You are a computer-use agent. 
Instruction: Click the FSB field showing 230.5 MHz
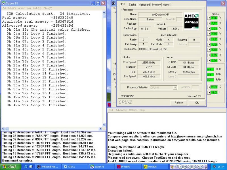click(x=149, y=72)
